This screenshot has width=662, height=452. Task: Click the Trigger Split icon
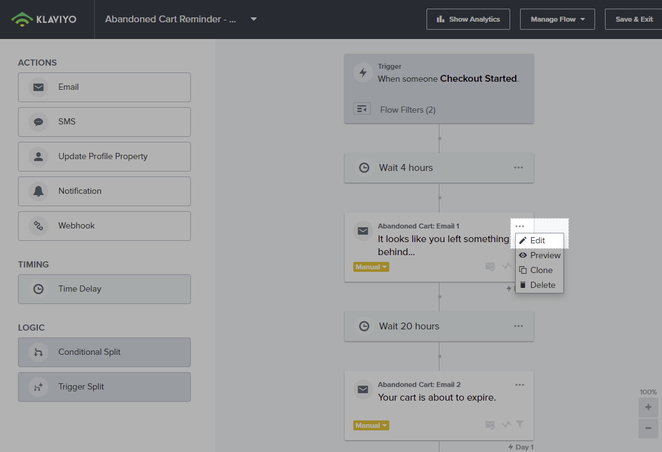tap(38, 387)
